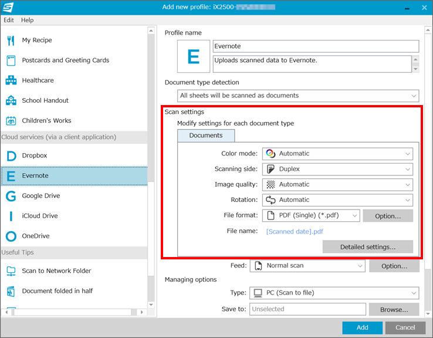Open Detailed settings

click(x=368, y=247)
